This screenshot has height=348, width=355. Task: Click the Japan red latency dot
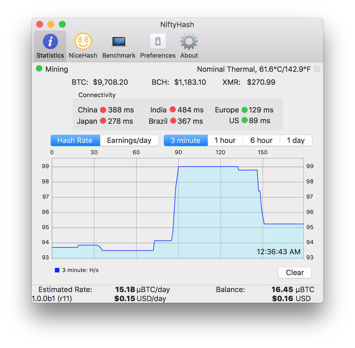click(x=103, y=121)
